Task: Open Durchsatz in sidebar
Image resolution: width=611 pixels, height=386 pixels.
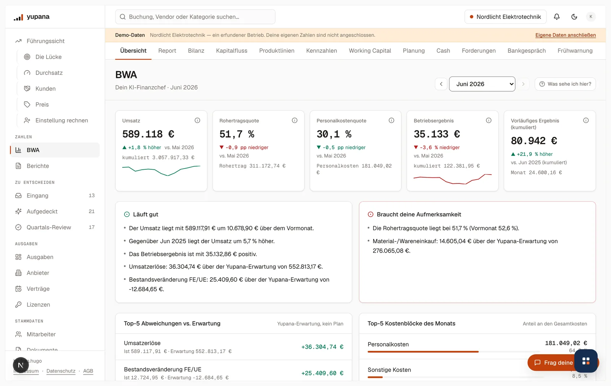Action: tap(58, 73)
